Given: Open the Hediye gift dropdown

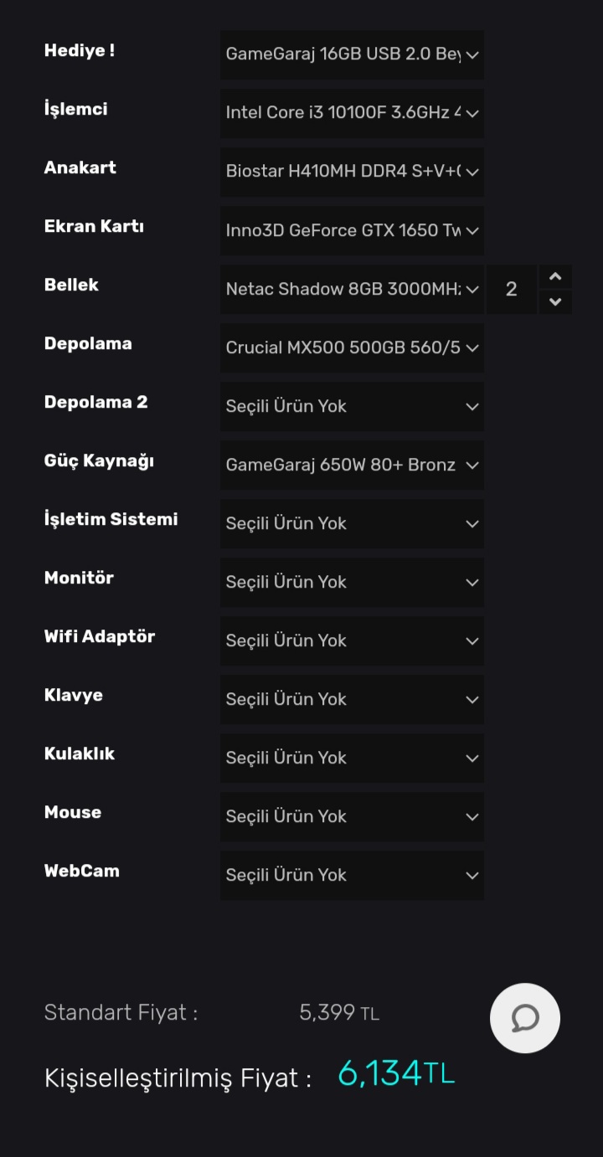Looking at the screenshot, I should coord(352,54).
